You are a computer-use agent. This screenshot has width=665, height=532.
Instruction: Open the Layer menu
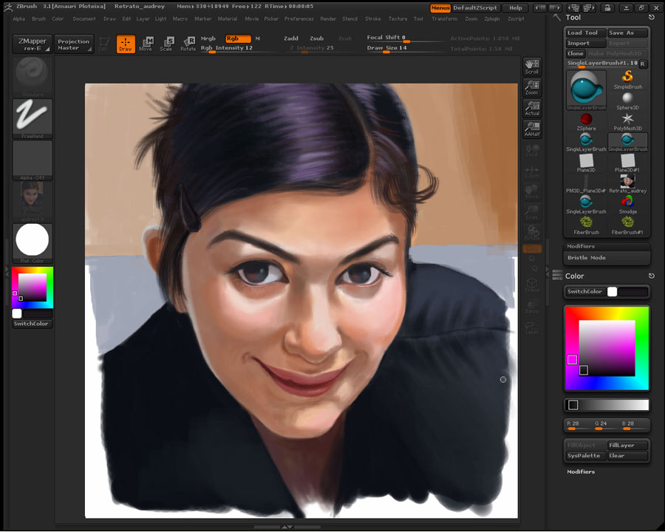pos(143,18)
